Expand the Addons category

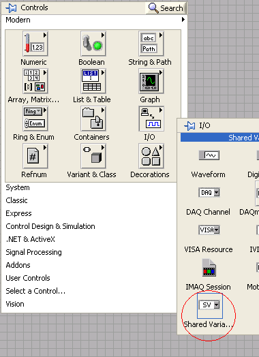coord(18,265)
